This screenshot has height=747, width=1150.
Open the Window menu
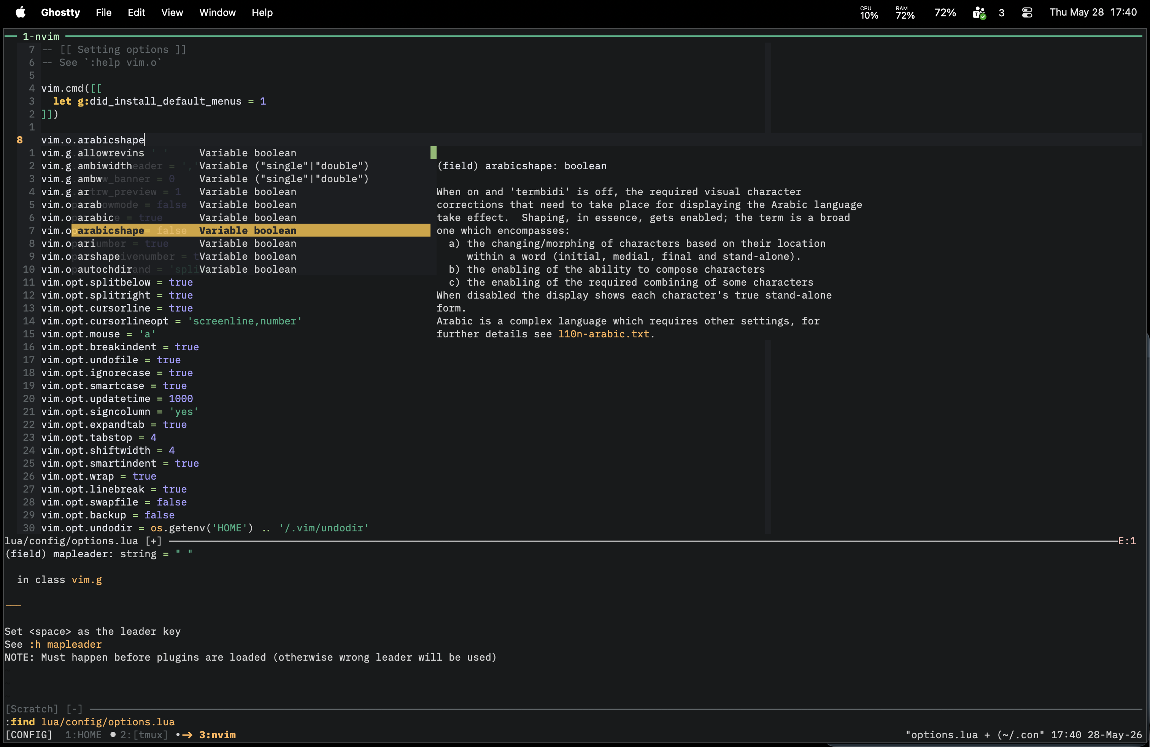(218, 13)
